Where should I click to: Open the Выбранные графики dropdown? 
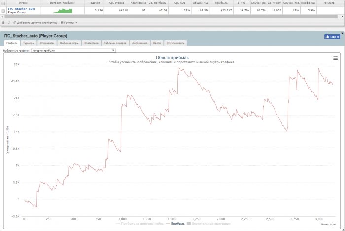point(73,50)
